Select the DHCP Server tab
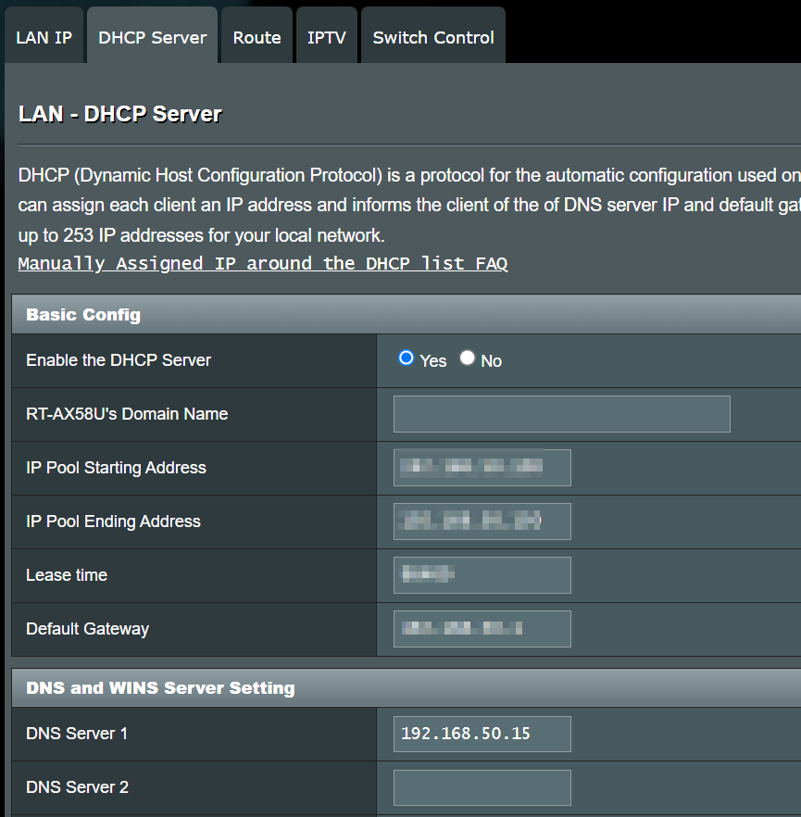801x817 pixels. 152,38
